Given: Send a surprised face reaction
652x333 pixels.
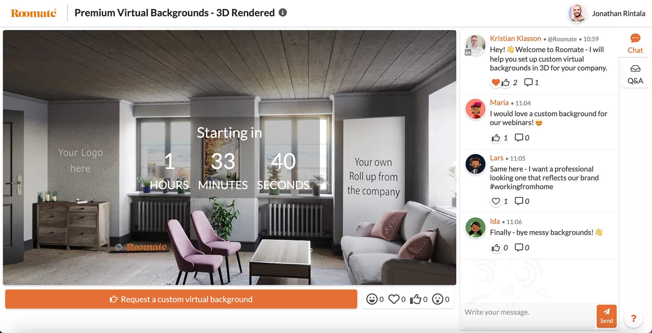Looking at the screenshot, I should tap(439, 299).
